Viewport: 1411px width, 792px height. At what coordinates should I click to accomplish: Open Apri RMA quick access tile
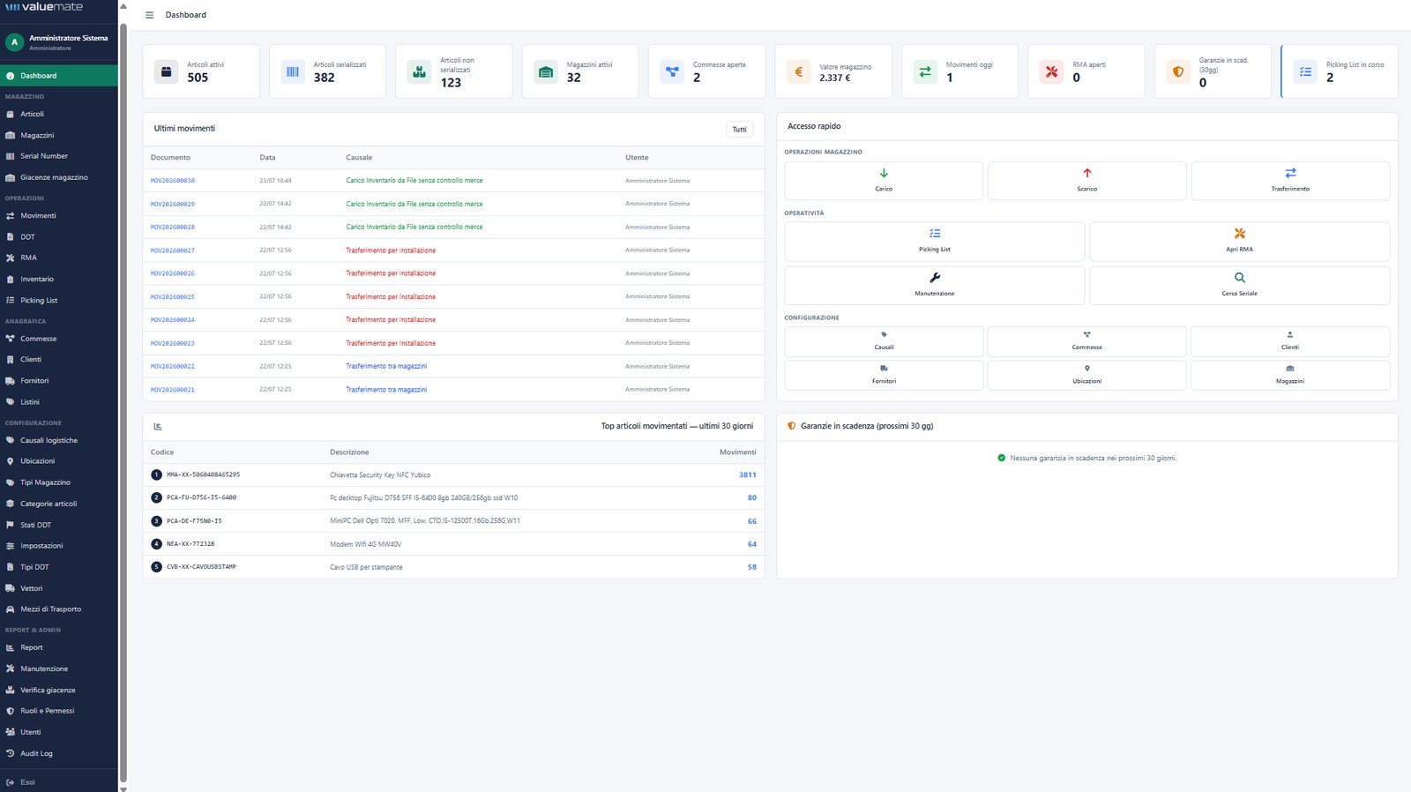pos(1240,241)
